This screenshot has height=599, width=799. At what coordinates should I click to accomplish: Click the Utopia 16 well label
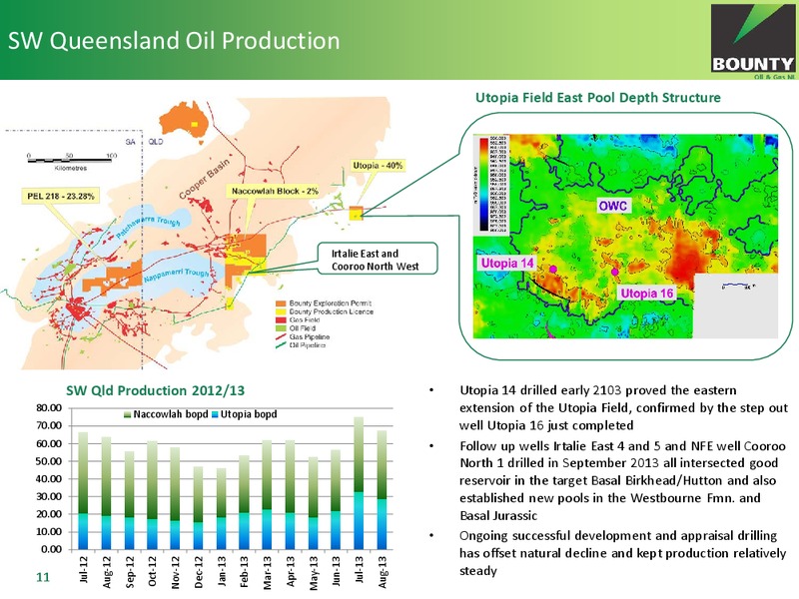(646, 294)
